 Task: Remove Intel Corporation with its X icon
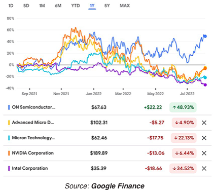click(x=204, y=168)
